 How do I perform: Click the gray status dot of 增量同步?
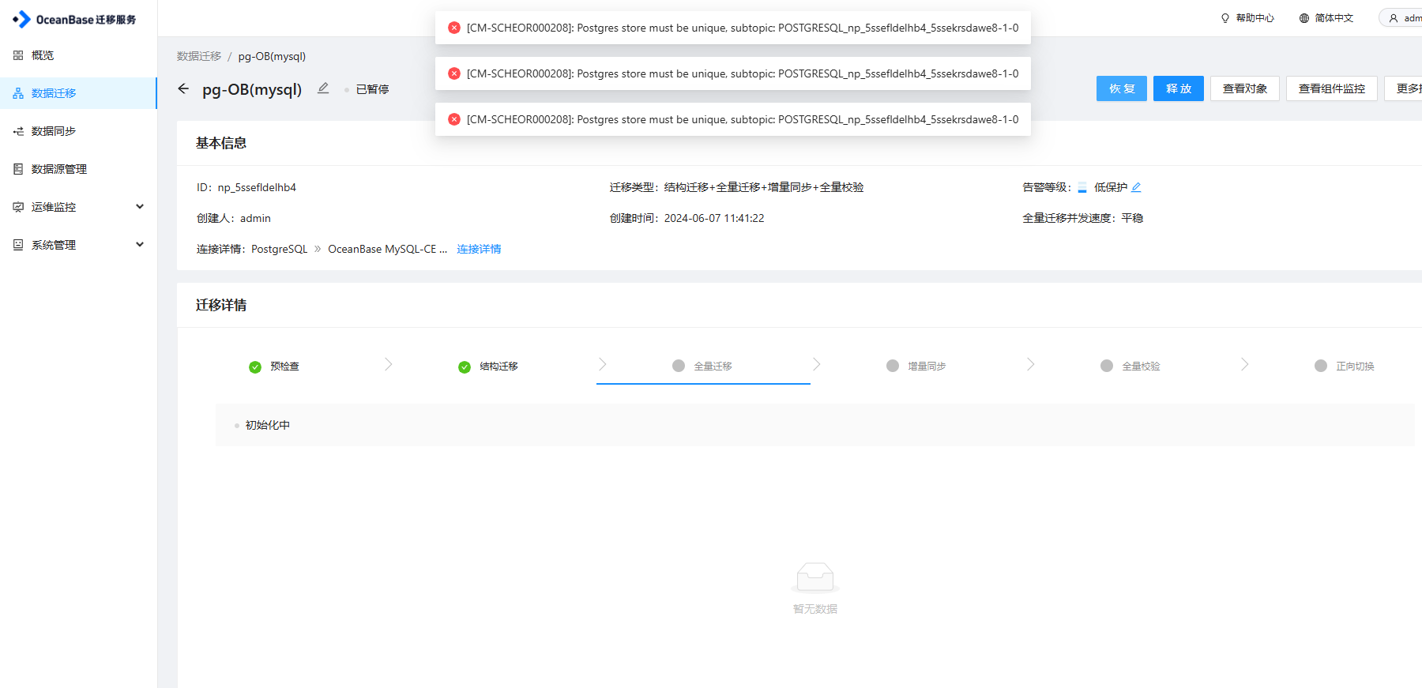pos(893,366)
